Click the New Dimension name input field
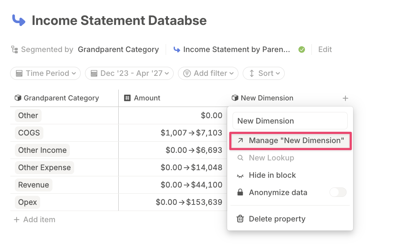 click(290, 121)
